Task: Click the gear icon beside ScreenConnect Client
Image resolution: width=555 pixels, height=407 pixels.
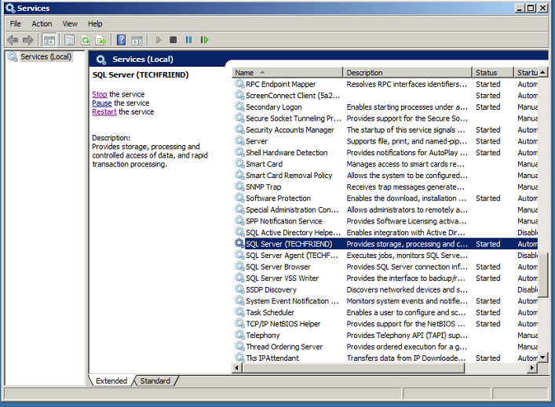Action: pos(239,95)
